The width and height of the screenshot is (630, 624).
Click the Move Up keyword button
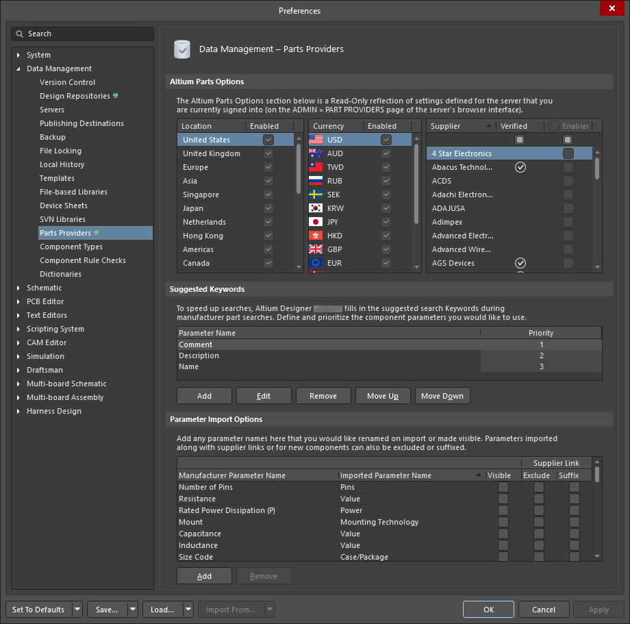tap(382, 395)
